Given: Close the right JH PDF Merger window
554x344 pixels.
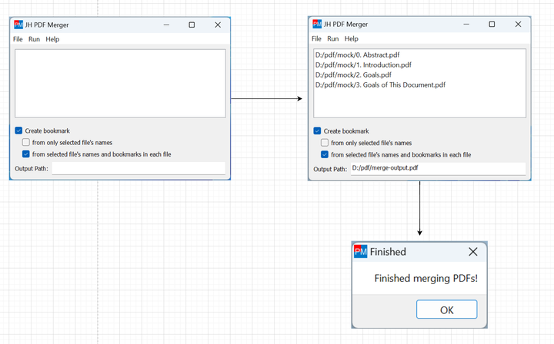Looking at the screenshot, I should [x=518, y=24].
